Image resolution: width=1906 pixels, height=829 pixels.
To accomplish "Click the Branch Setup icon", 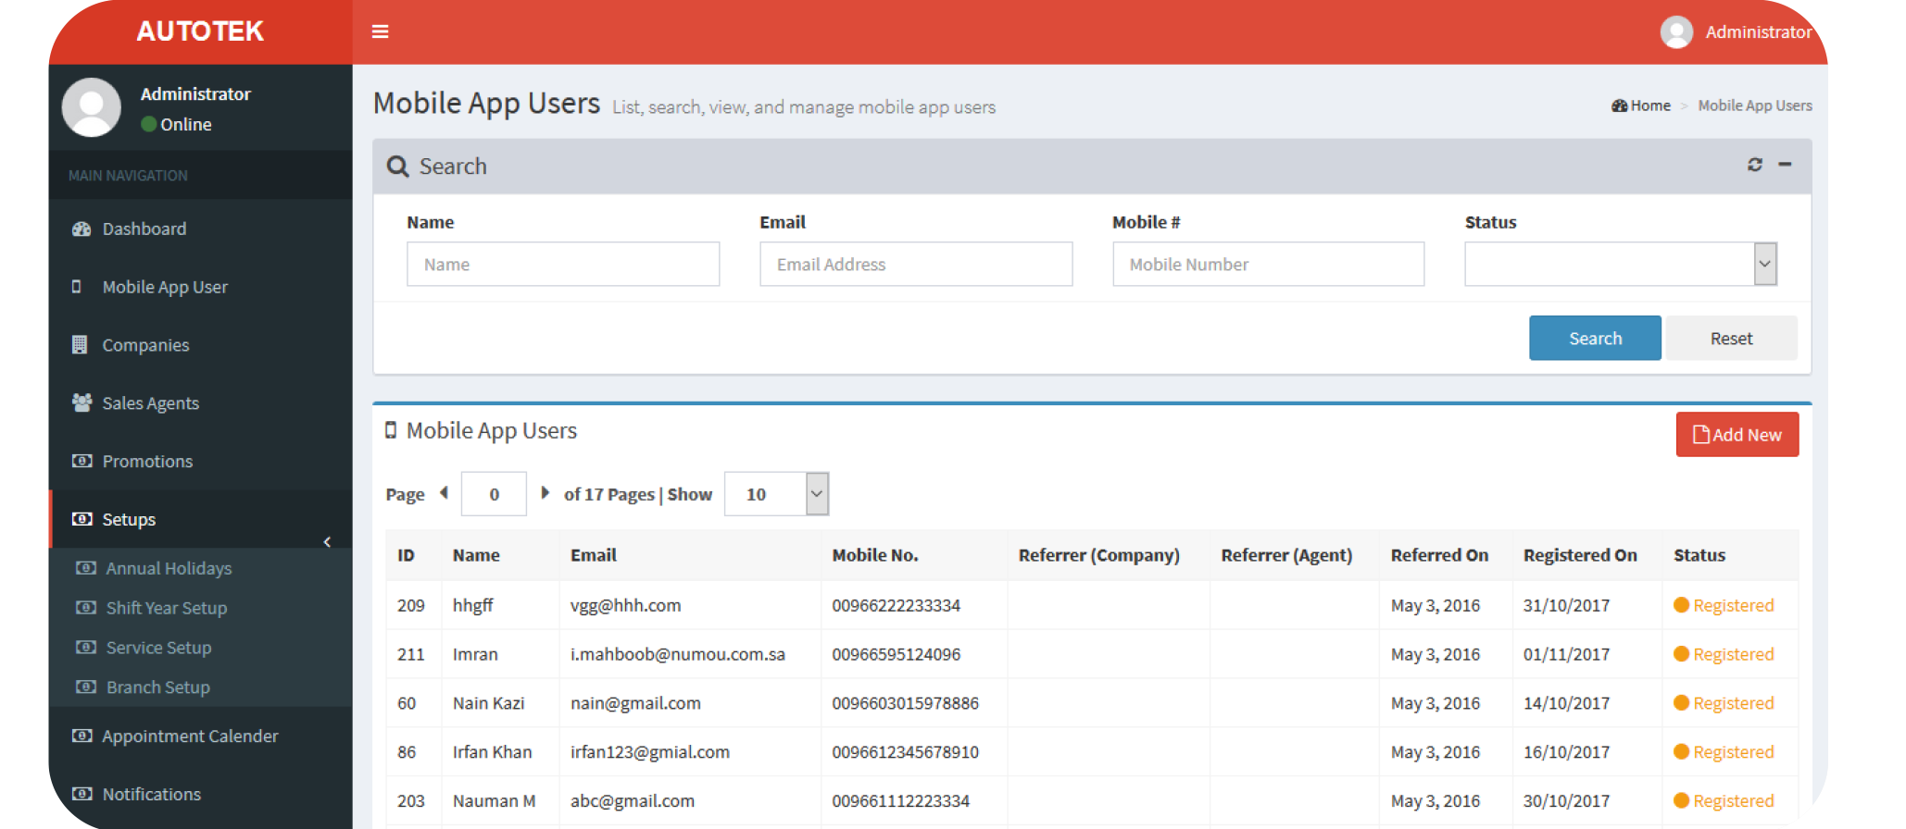I will pyautogui.click(x=86, y=687).
